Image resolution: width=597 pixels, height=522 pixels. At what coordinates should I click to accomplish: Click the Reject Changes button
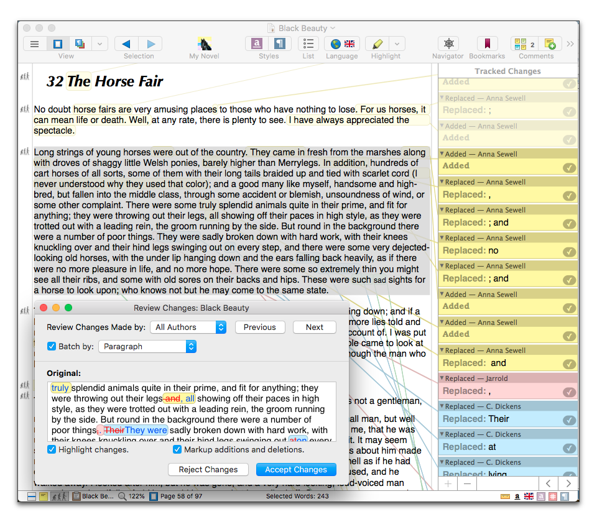(208, 470)
